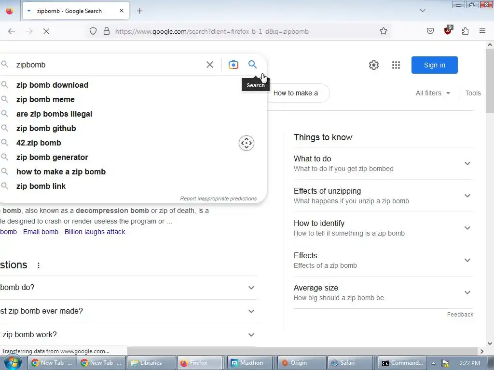
Task: Clear the search box with X
Action: tap(210, 65)
